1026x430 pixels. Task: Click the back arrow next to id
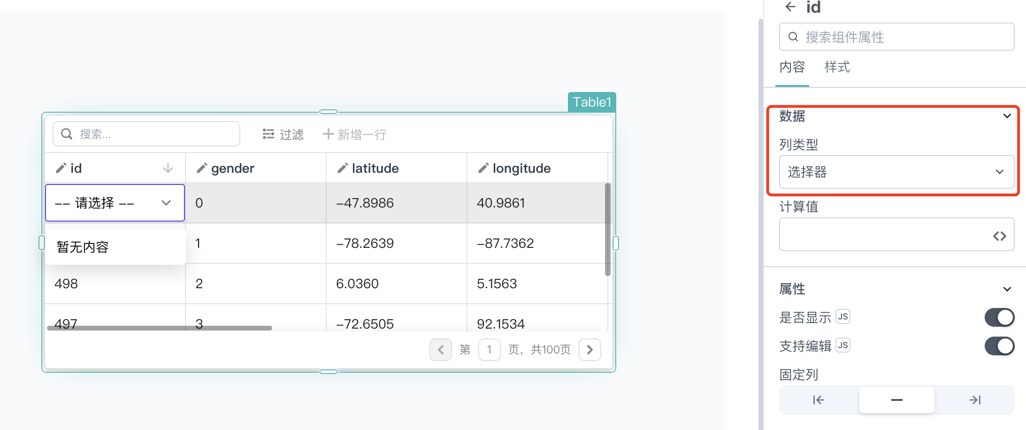pyautogui.click(x=790, y=7)
